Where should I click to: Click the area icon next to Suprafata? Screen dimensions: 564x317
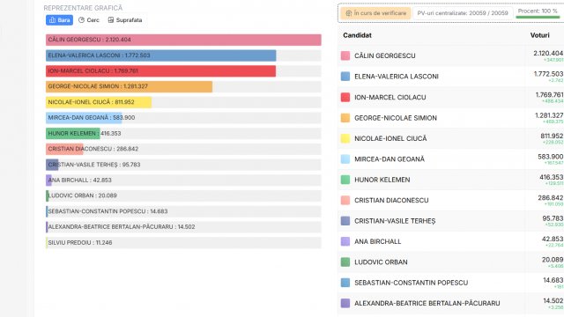(111, 20)
